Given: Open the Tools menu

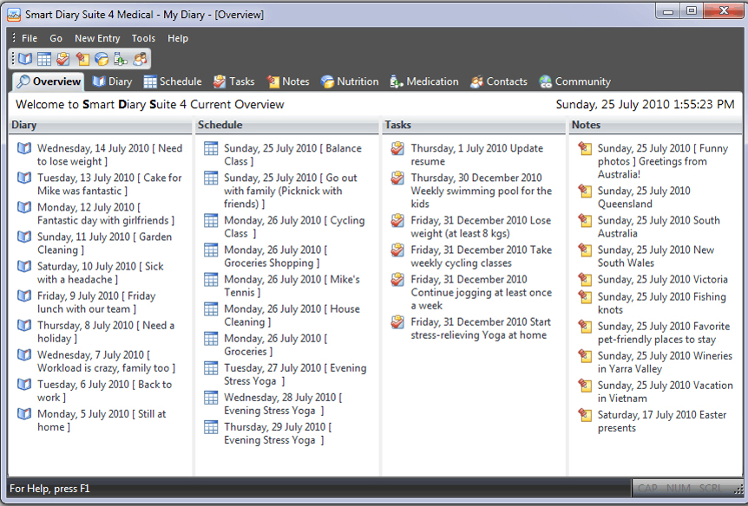Looking at the screenshot, I should pos(143,38).
